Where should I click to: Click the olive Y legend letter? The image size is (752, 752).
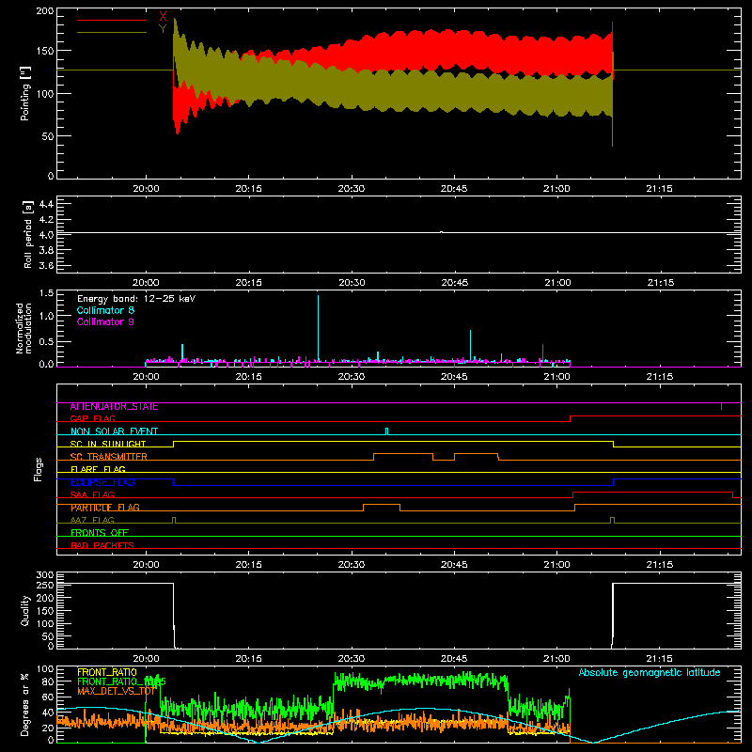pyautogui.click(x=163, y=29)
